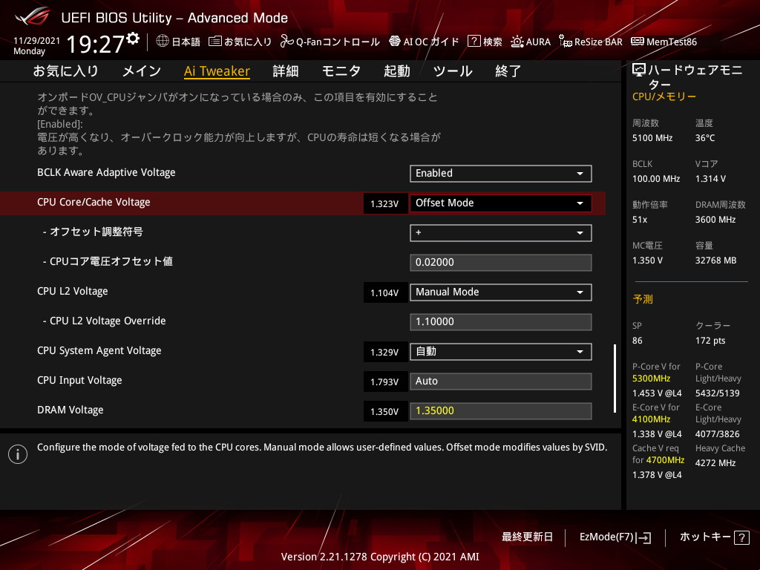Select the CPU Input Voltage label
The image size is (760, 570).
79,381
